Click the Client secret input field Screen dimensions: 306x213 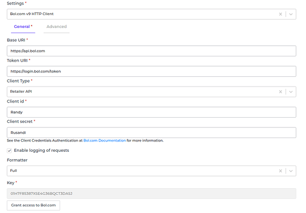click(x=151, y=133)
